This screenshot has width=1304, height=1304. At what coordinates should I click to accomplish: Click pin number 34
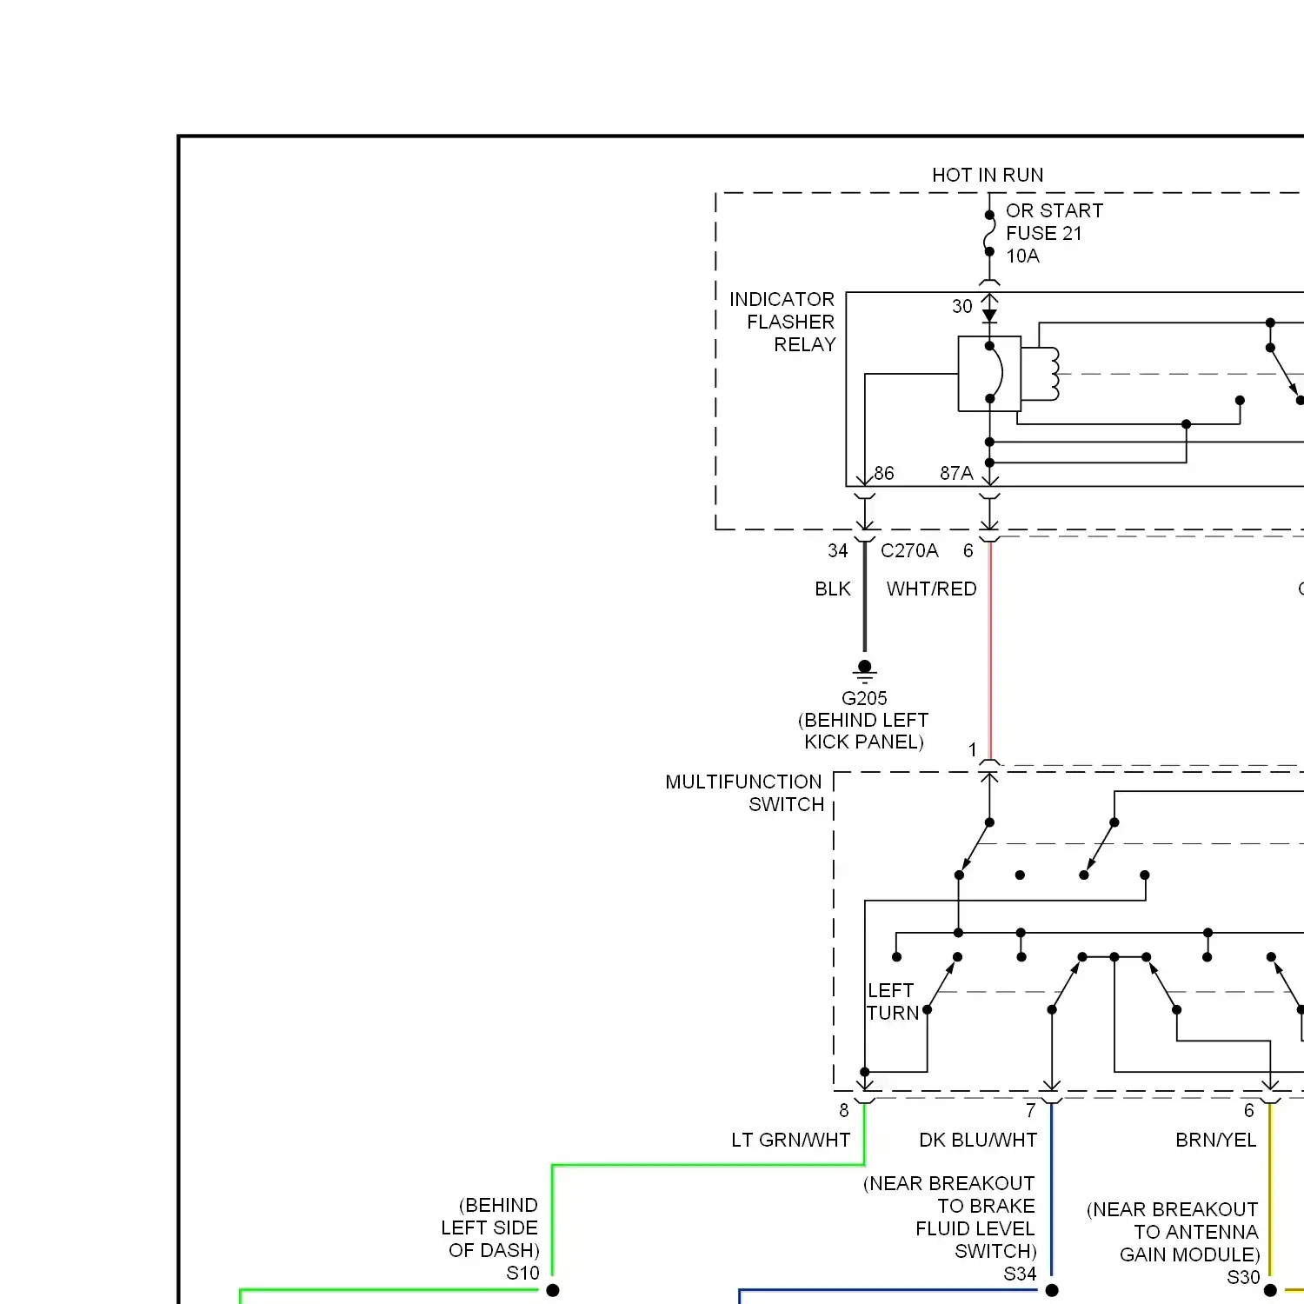[x=837, y=550]
